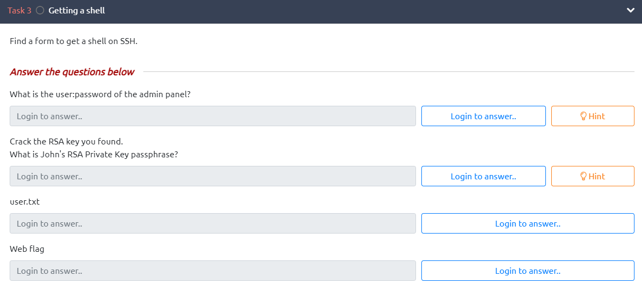Focus the admin panel user:password answer field
Viewport: 642px width, 291px height.
pyautogui.click(x=213, y=116)
